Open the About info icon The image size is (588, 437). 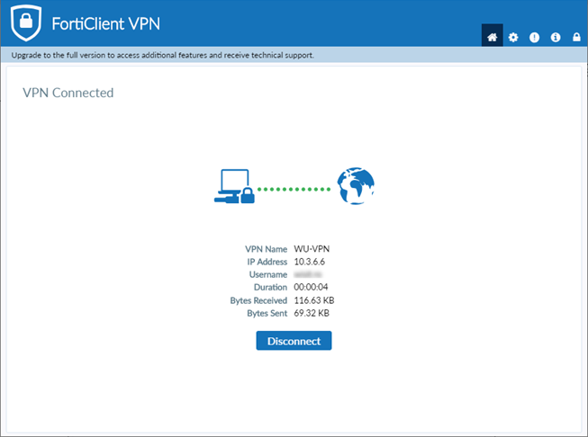(x=556, y=38)
